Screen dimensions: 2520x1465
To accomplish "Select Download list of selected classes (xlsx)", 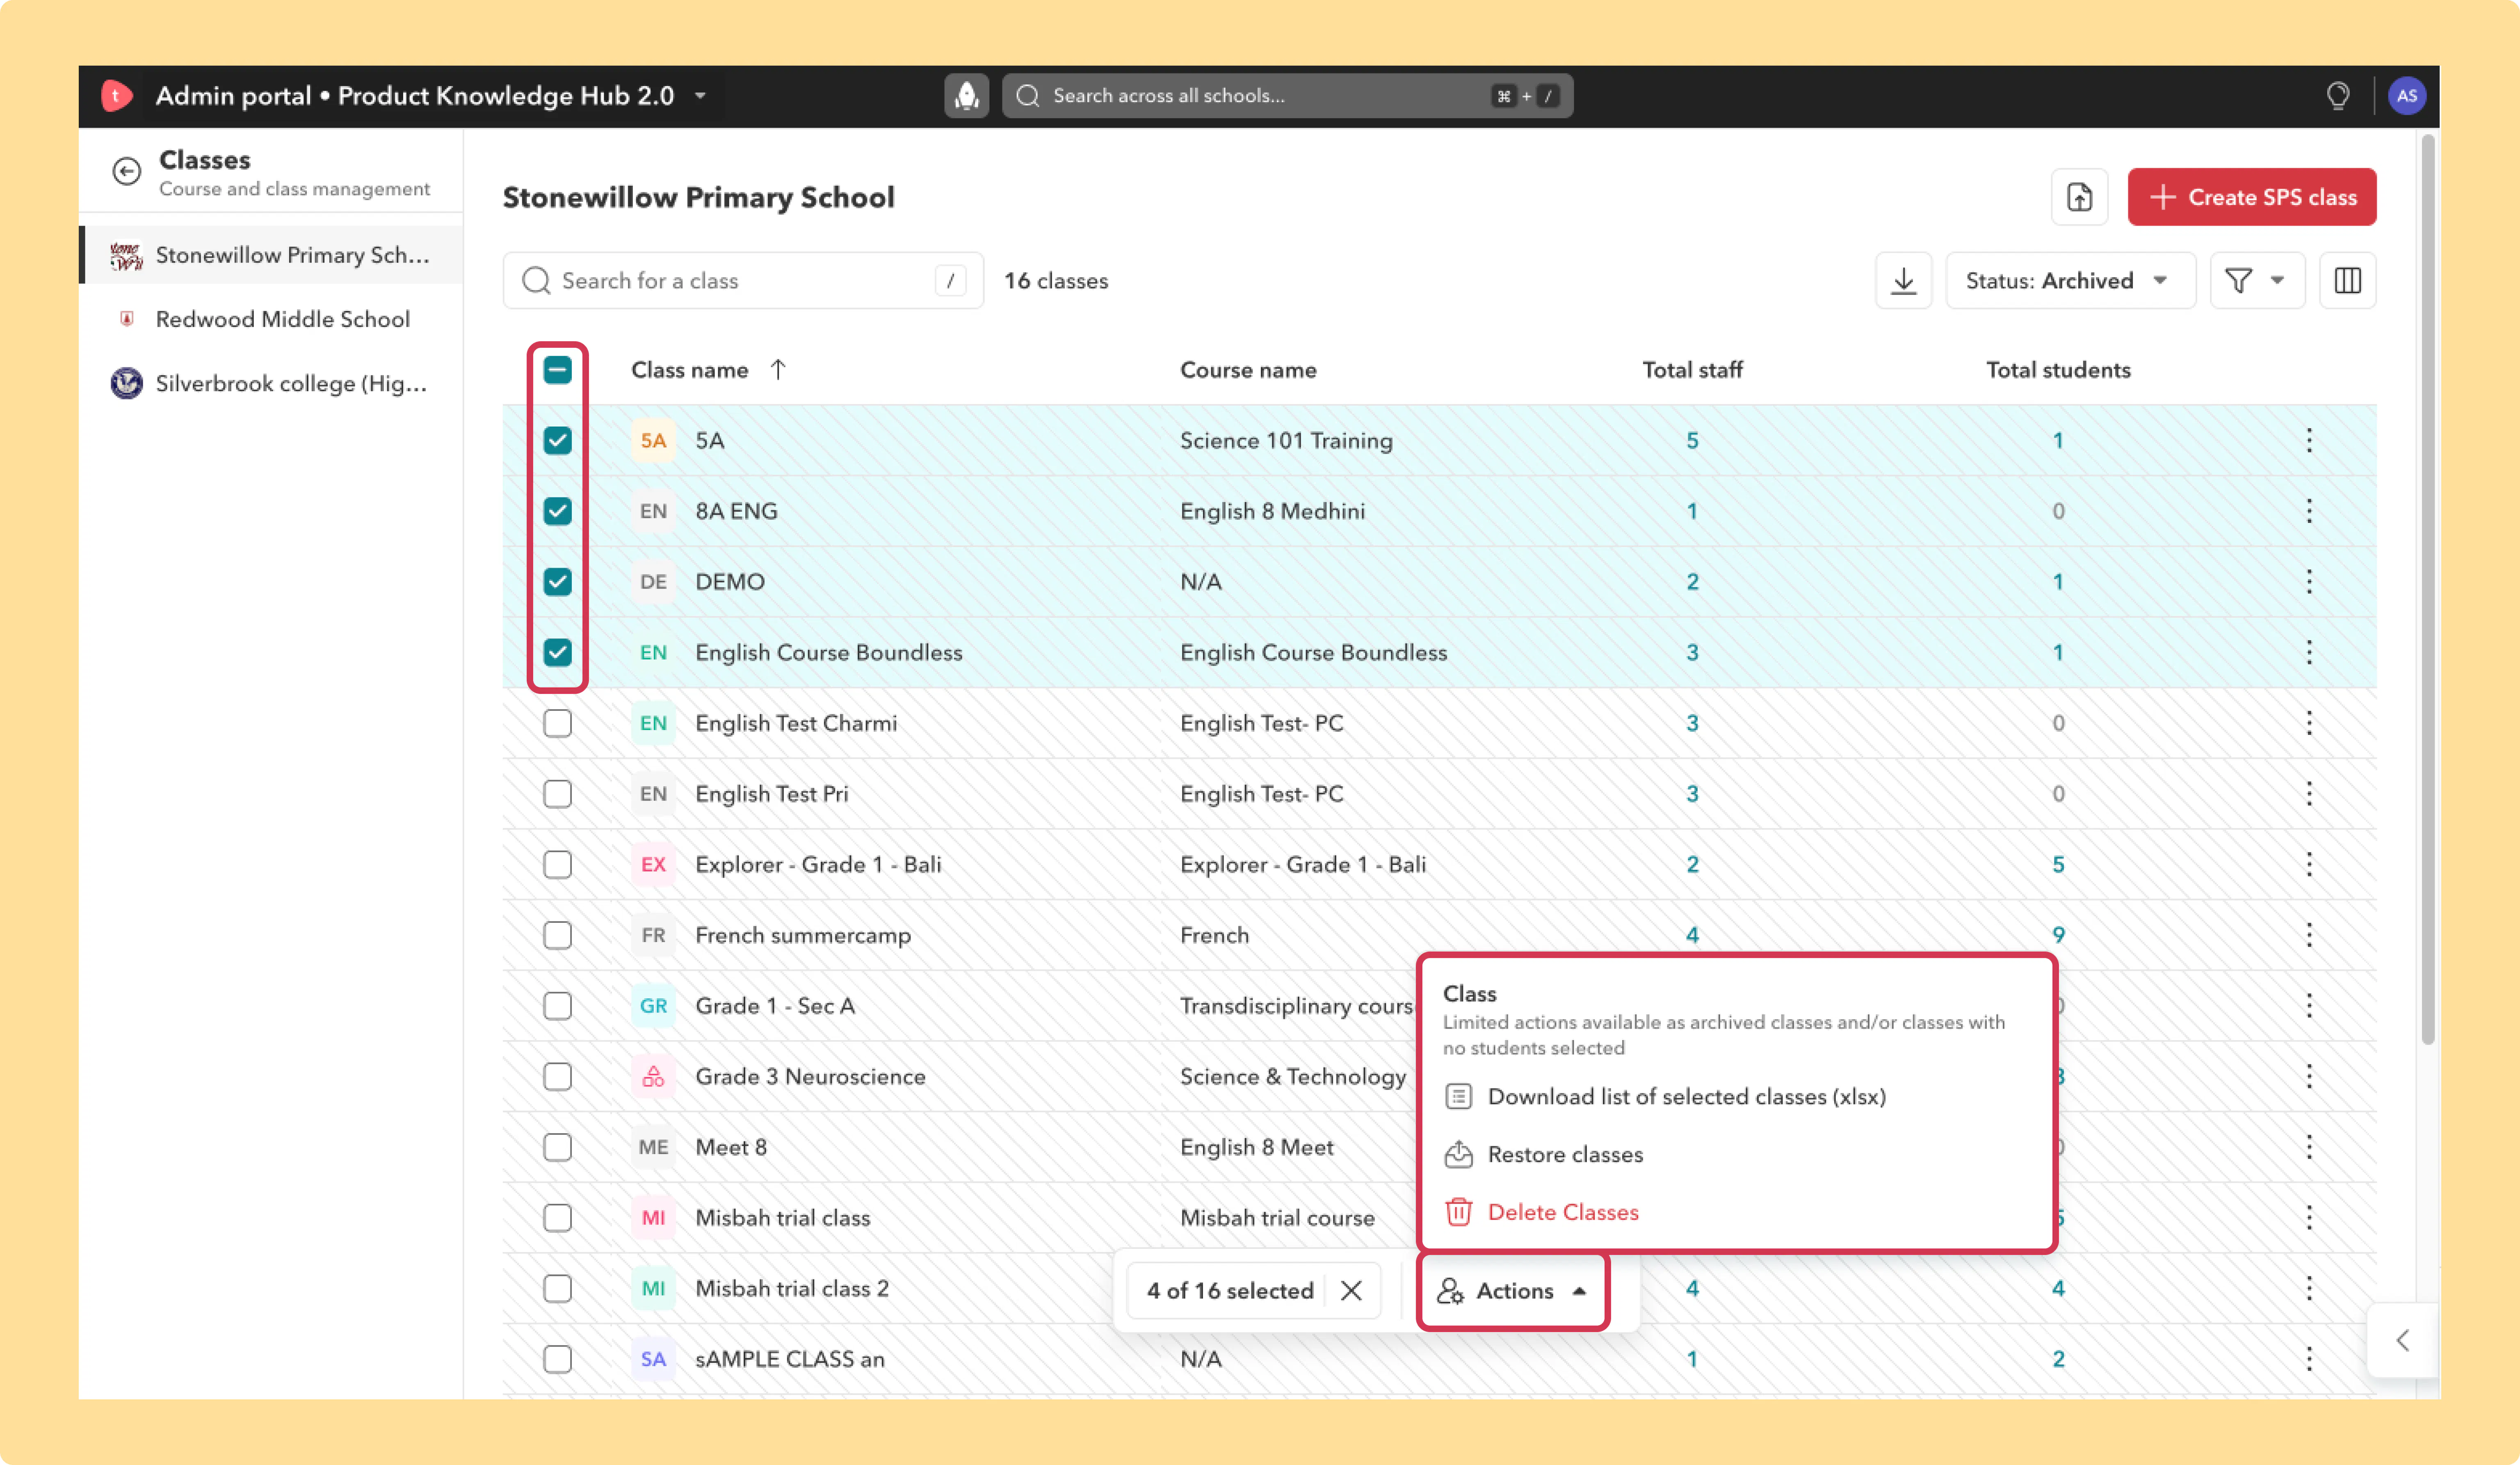I will click(x=1686, y=1097).
